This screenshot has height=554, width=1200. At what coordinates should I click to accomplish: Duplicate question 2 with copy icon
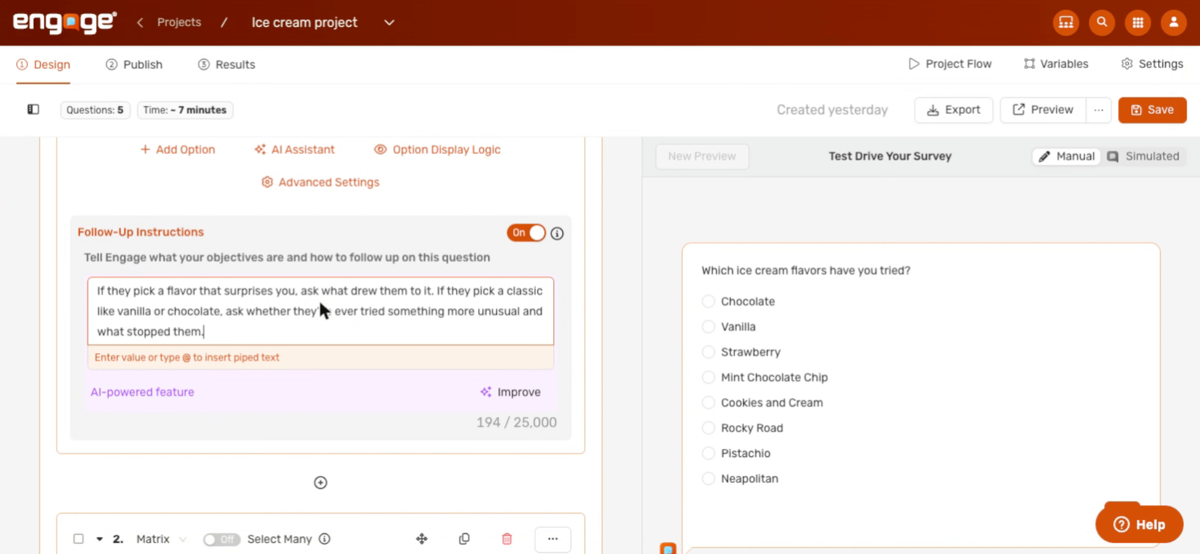tap(464, 539)
